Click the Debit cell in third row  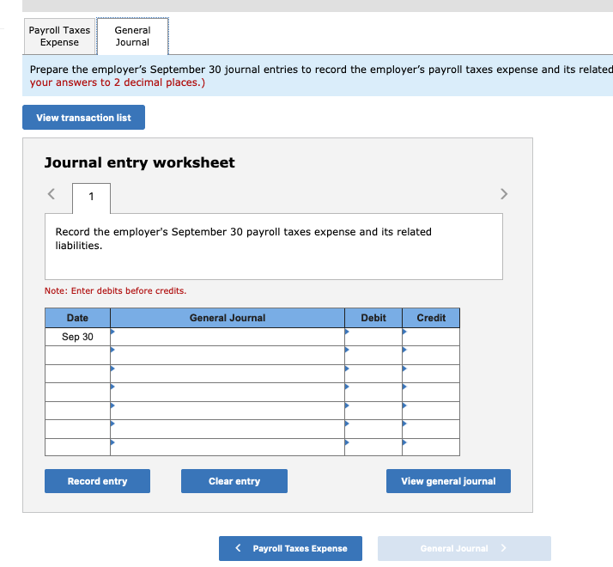coord(373,374)
